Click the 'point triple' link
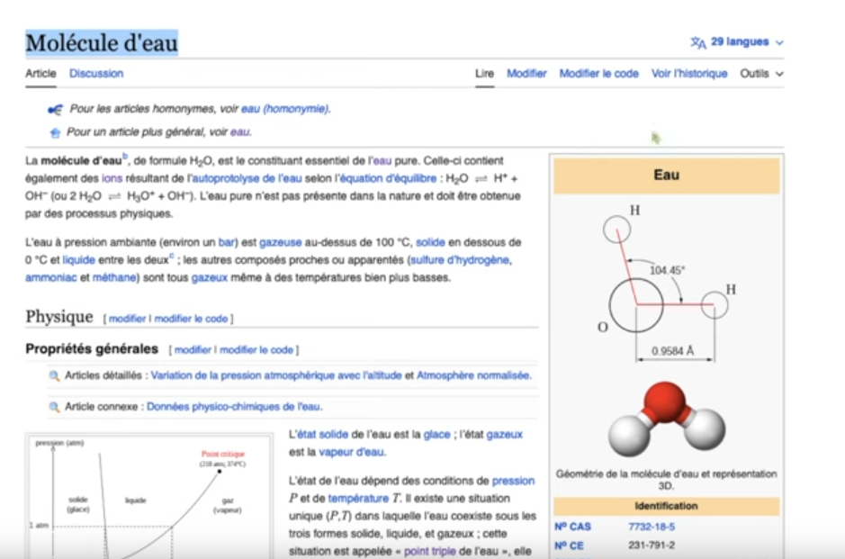Screen dimensions: 845x559 (x=430, y=551)
